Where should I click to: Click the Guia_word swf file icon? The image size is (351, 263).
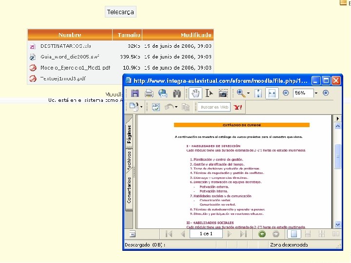[33, 57]
